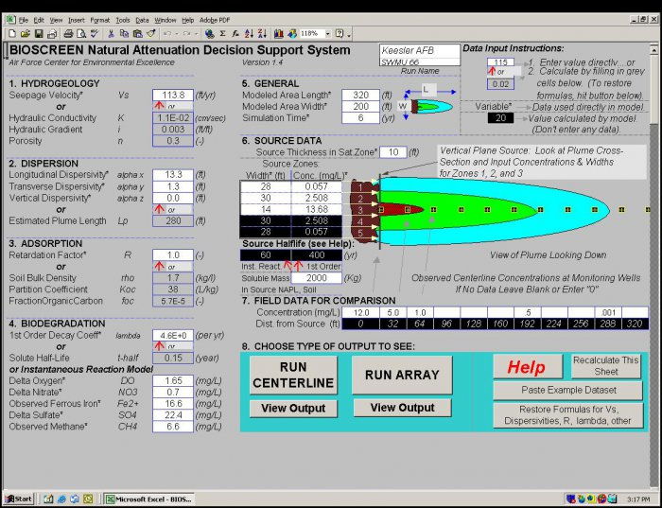Open the Insert menu
This screenshot has height=508, width=662.
point(77,20)
